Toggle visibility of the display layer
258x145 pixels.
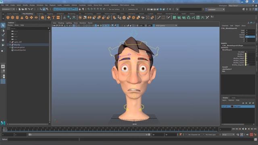[x=223, y=106]
